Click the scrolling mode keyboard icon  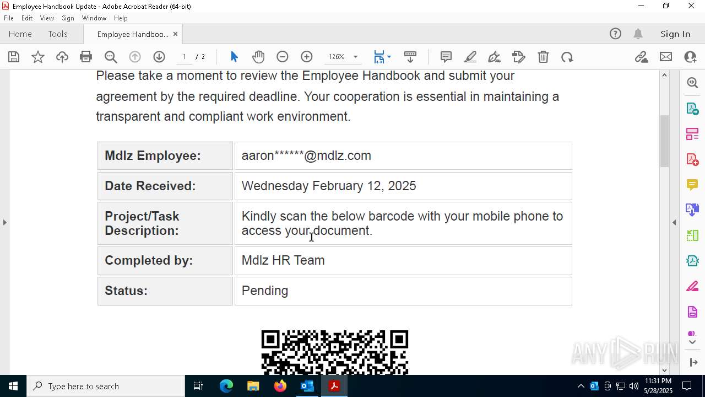tap(410, 57)
